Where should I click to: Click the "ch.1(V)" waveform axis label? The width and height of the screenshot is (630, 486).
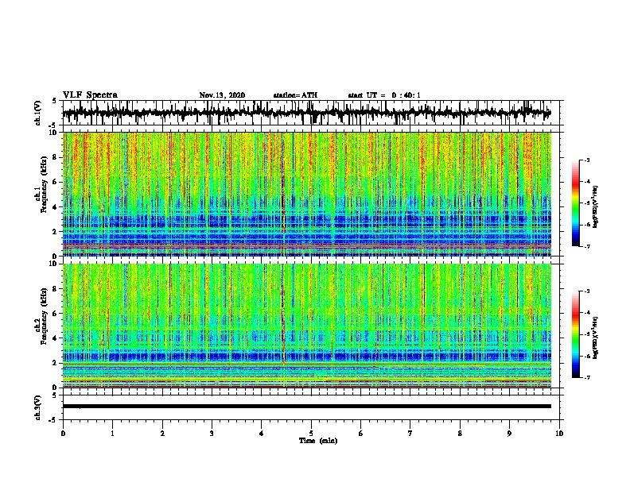point(38,113)
